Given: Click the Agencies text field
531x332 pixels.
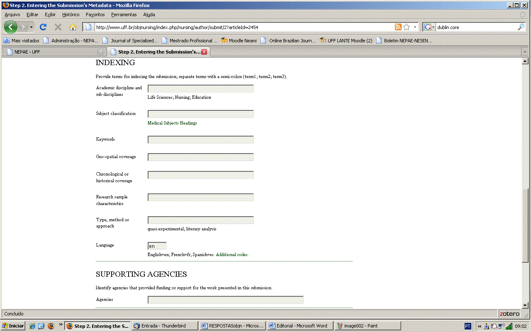Looking at the screenshot, I should click(x=225, y=300).
